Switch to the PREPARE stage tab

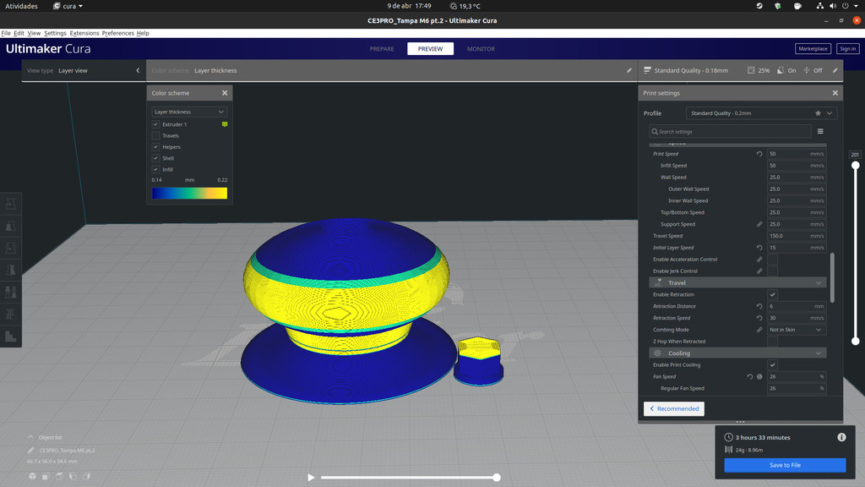pyautogui.click(x=382, y=49)
